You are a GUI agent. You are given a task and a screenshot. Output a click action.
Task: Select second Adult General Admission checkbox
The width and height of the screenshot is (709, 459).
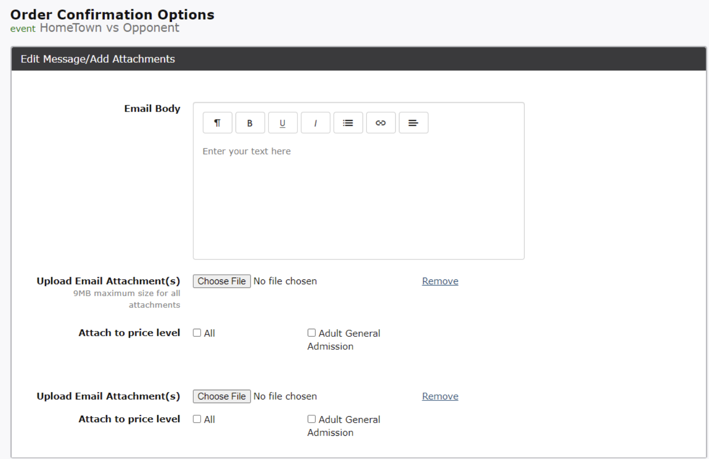(311, 419)
